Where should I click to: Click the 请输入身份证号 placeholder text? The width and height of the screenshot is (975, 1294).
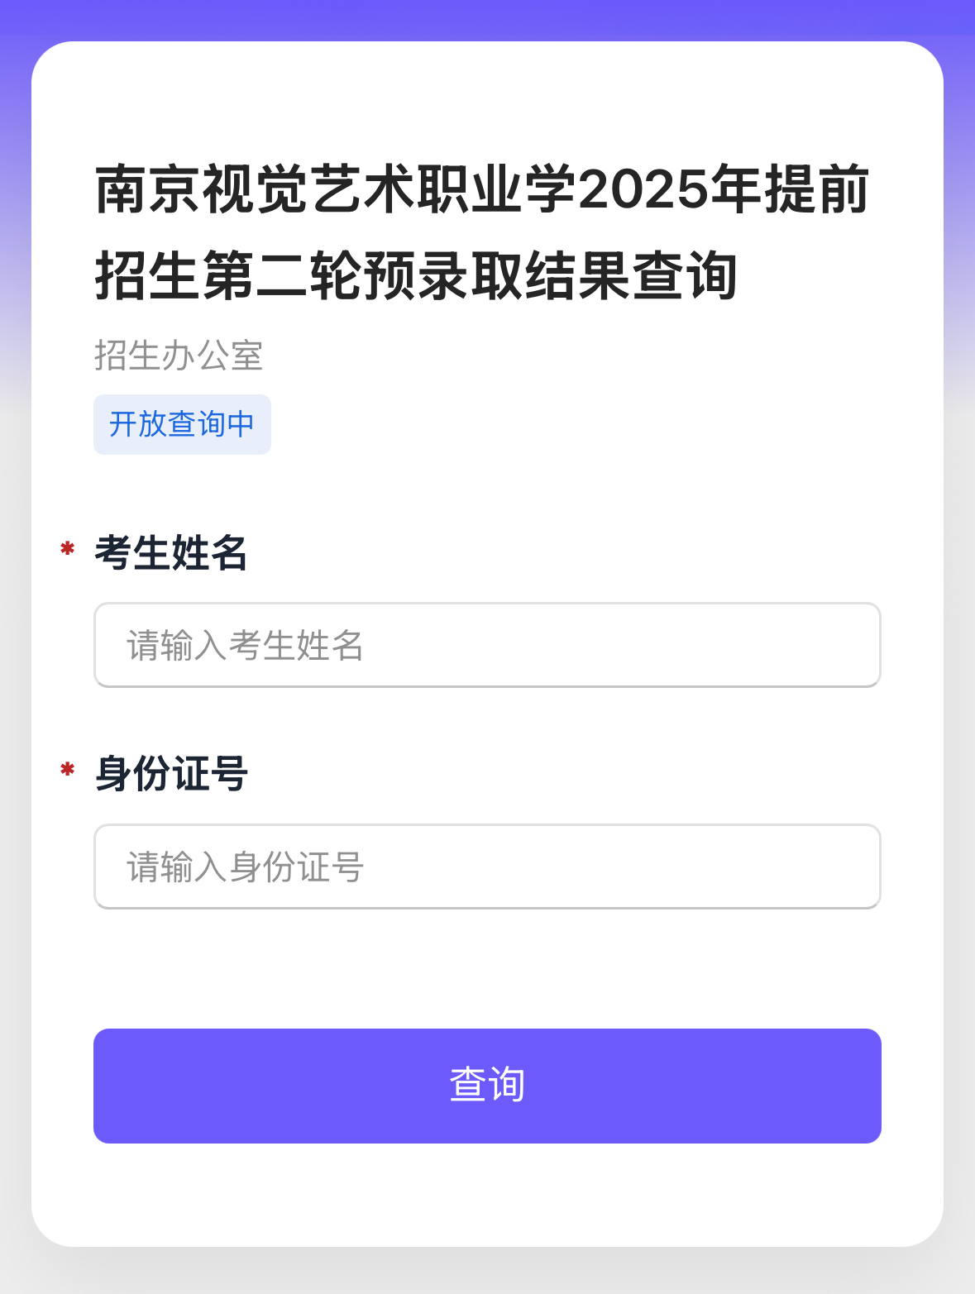pos(245,867)
